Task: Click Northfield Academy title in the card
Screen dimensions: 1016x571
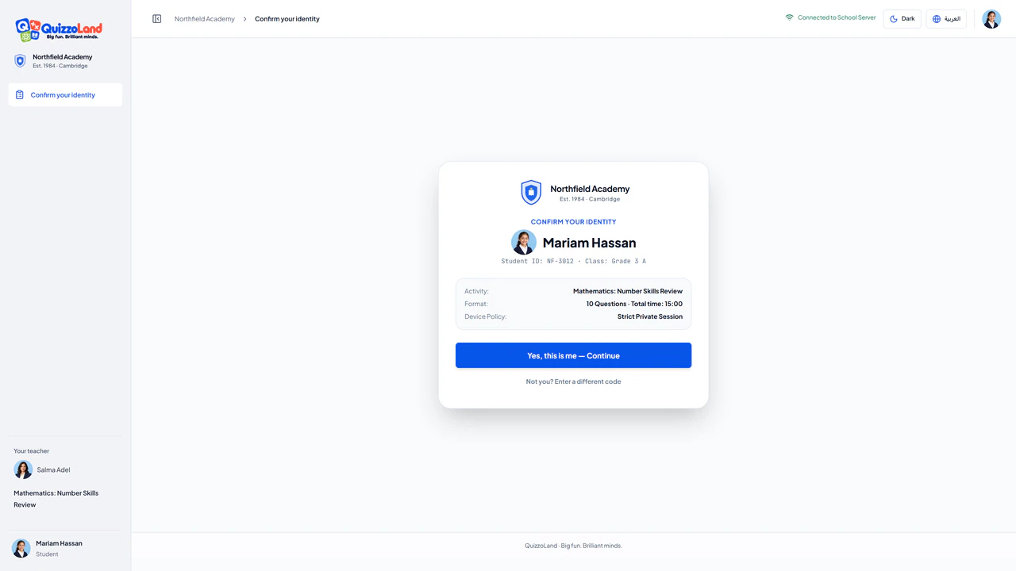Action: coord(590,189)
